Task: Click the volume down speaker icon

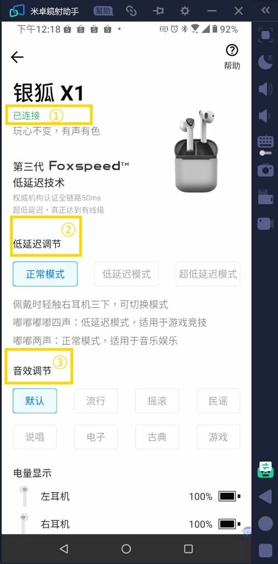Action: click(x=264, y=116)
